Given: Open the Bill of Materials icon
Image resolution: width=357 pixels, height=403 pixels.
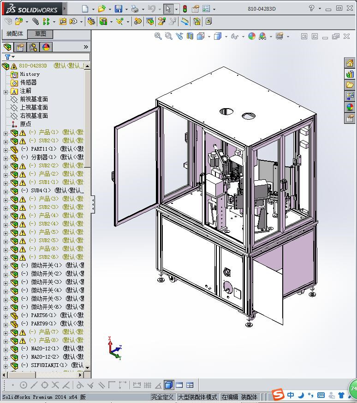Looking at the screenshot, I should tap(150, 21).
